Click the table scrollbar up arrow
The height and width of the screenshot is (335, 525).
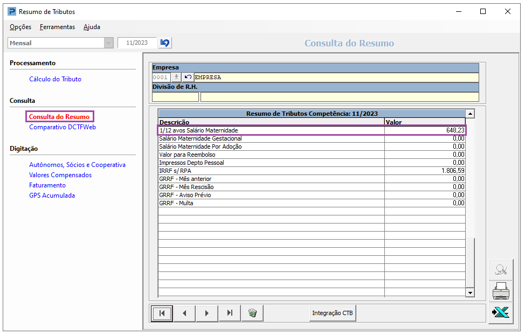(x=470, y=114)
